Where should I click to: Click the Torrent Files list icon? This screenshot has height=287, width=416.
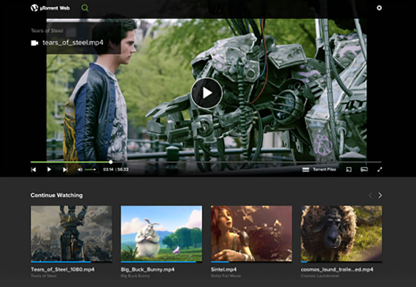point(306,169)
